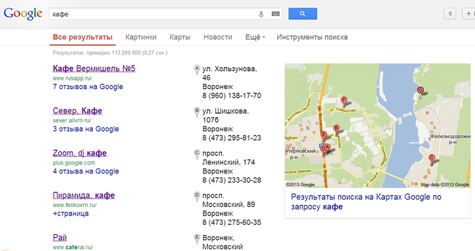Open 3 отзыва на Google link
Viewport: 475px width, 251px height.
click(86, 129)
